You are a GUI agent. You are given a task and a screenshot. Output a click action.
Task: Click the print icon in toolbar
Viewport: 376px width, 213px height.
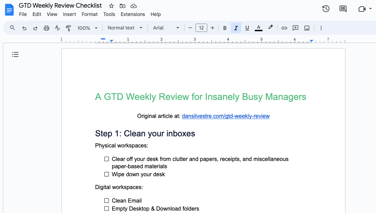47,28
